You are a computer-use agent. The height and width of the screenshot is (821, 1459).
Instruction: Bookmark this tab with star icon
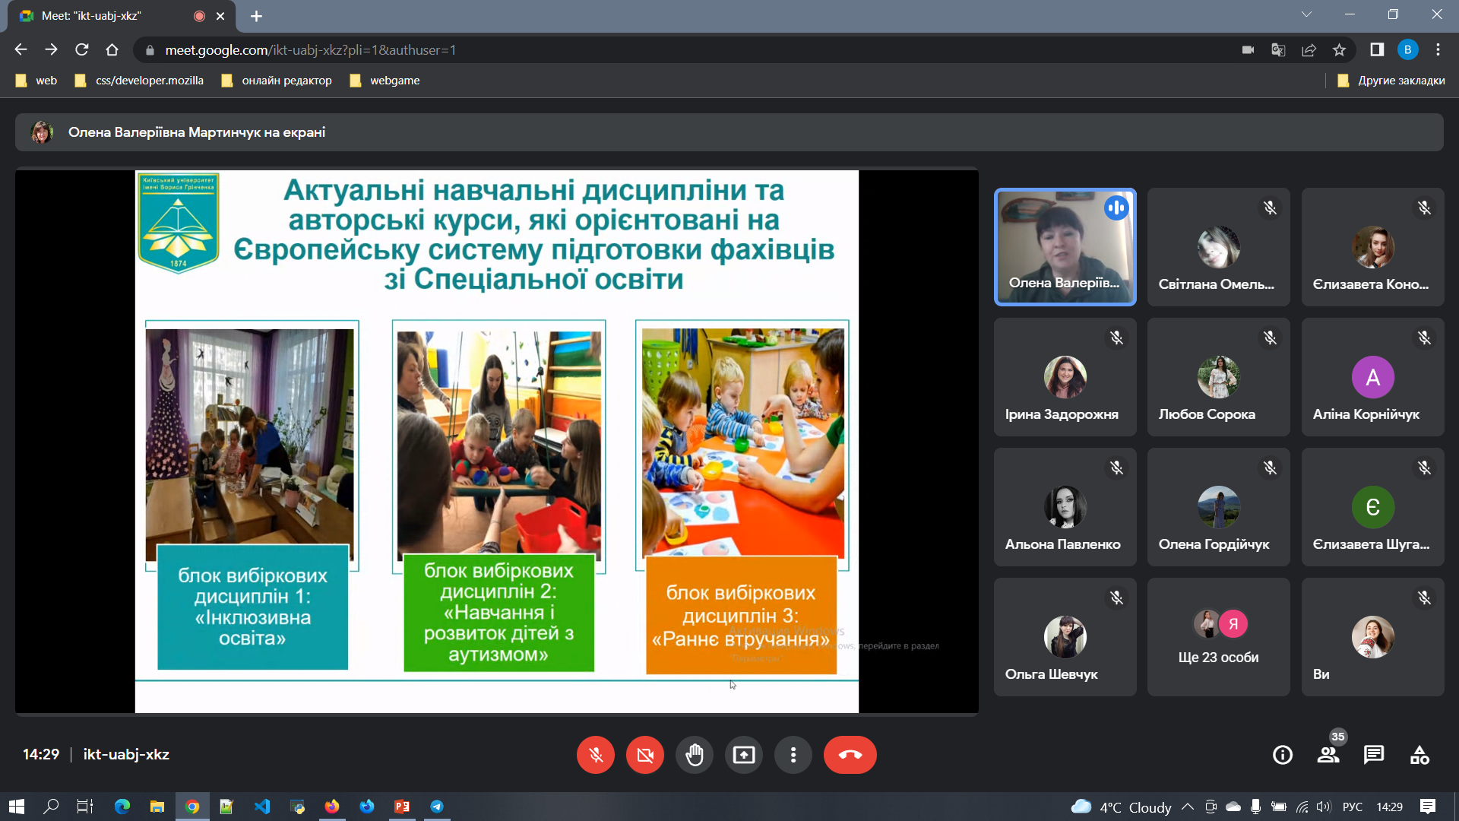point(1339,50)
